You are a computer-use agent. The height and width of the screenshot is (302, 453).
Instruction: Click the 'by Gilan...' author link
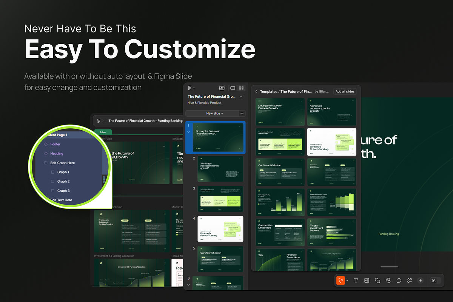[x=322, y=91]
